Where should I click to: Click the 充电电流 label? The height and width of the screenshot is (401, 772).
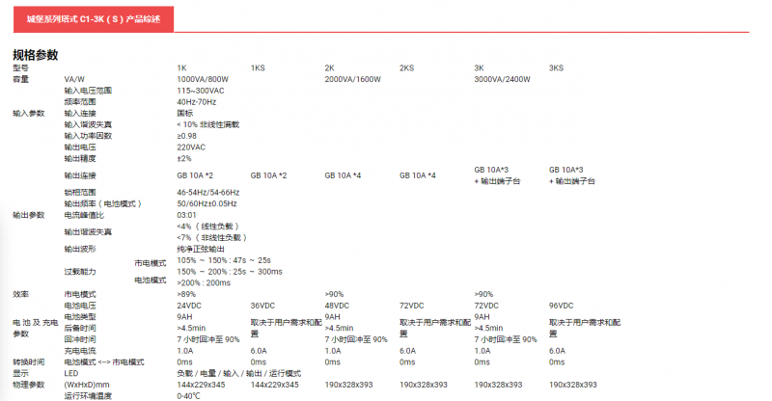pyautogui.click(x=80, y=351)
